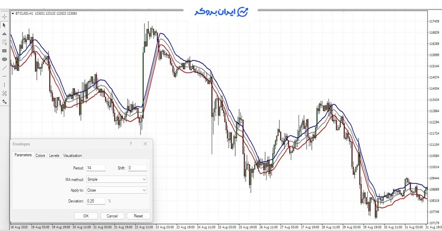Screen dimensions: 442x231
Task: Select the Crosshair tool
Action: [x=4, y=17]
